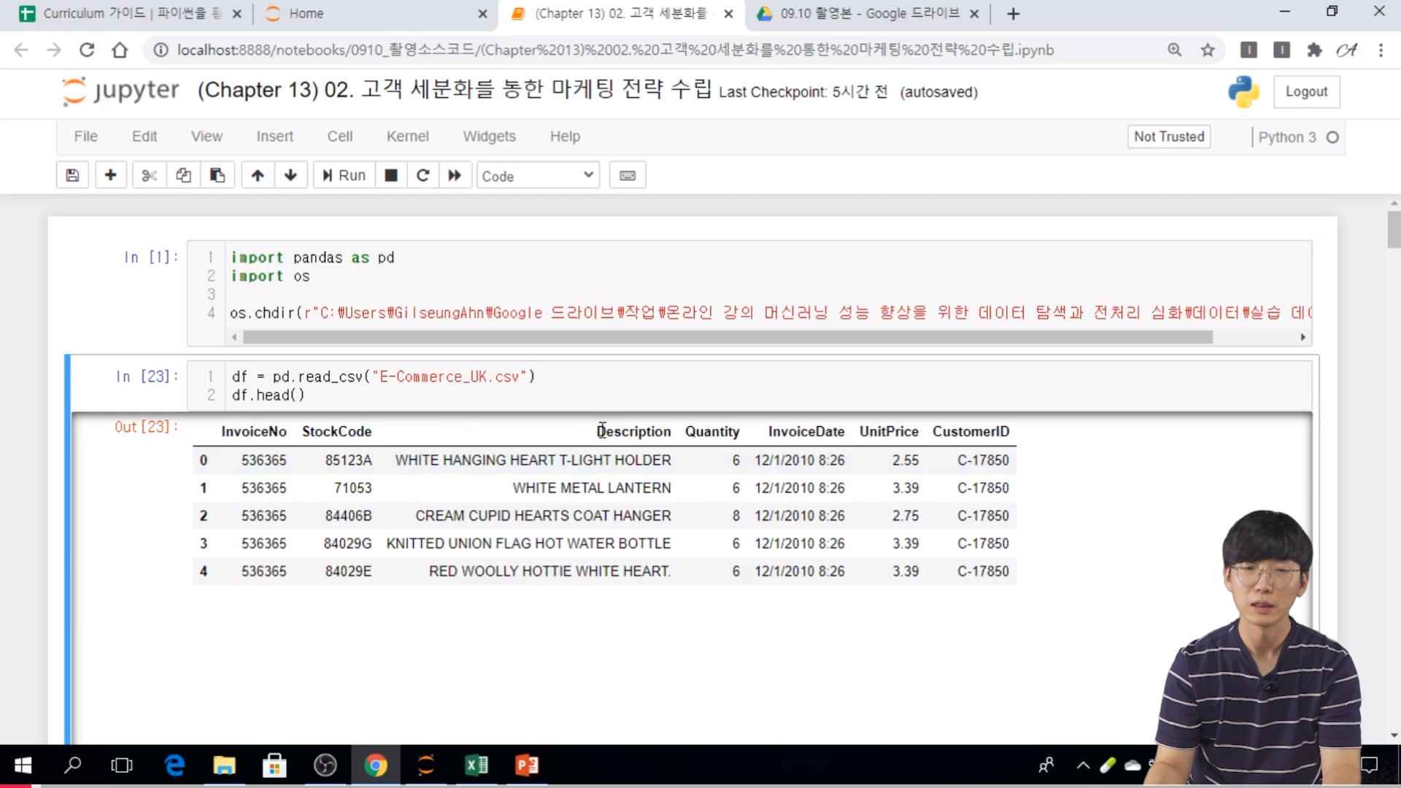Cut the selected cell with the scissors icon
The image size is (1401, 788).
click(149, 175)
